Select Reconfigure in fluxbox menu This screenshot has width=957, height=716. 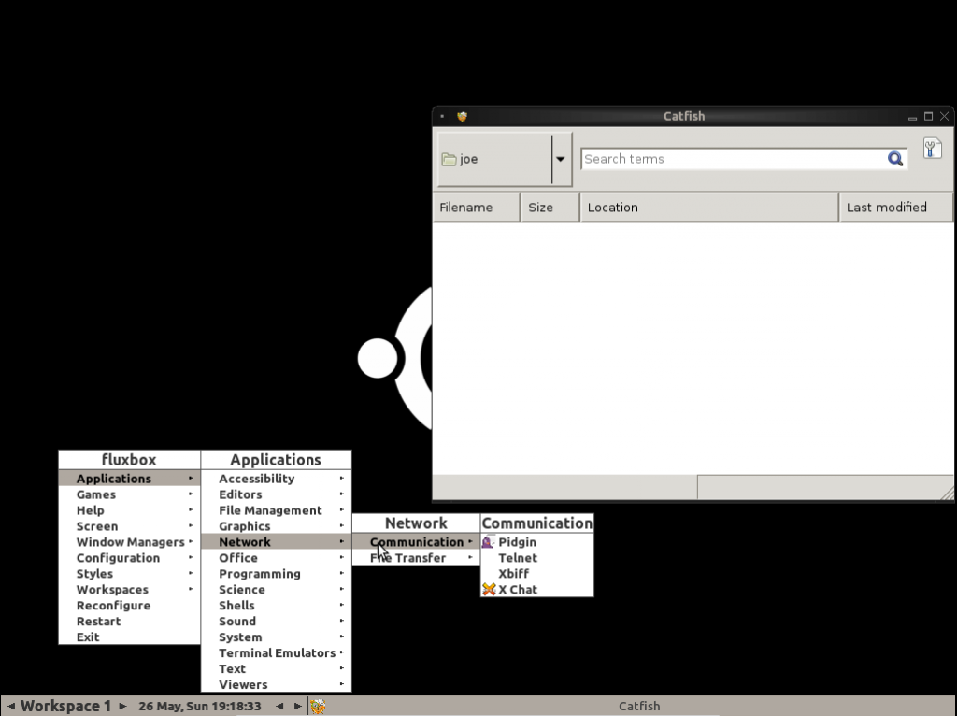(113, 606)
